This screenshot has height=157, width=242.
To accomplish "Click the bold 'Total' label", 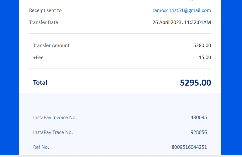I will pos(40,83).
